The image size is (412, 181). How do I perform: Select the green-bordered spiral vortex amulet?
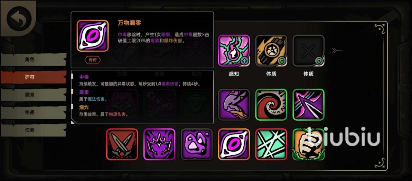271,105
